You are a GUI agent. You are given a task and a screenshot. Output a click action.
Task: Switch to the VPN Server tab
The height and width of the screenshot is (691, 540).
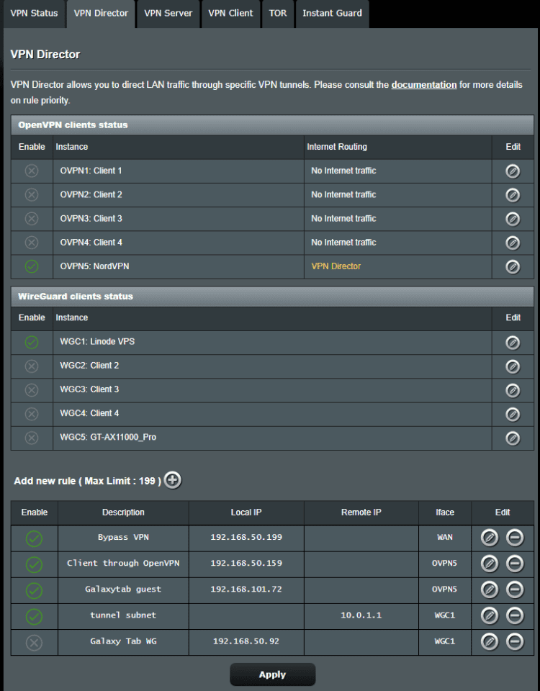(x=168, y=13)
